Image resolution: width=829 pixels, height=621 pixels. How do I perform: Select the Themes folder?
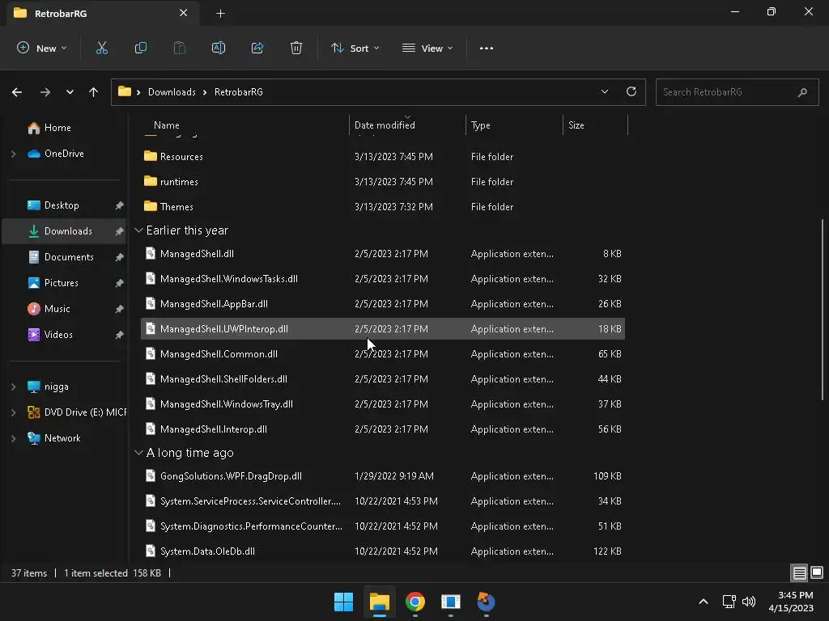[383, 207]
